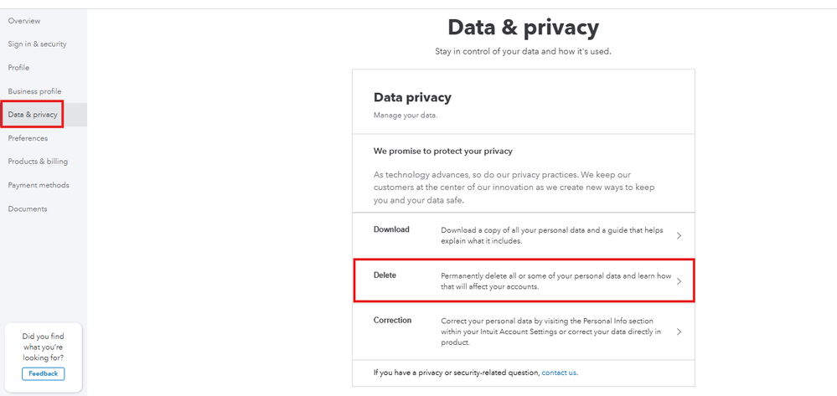Open Preferences from the sidebar
837x396 pixels.
pyautogui.click(x=28, y=138)
